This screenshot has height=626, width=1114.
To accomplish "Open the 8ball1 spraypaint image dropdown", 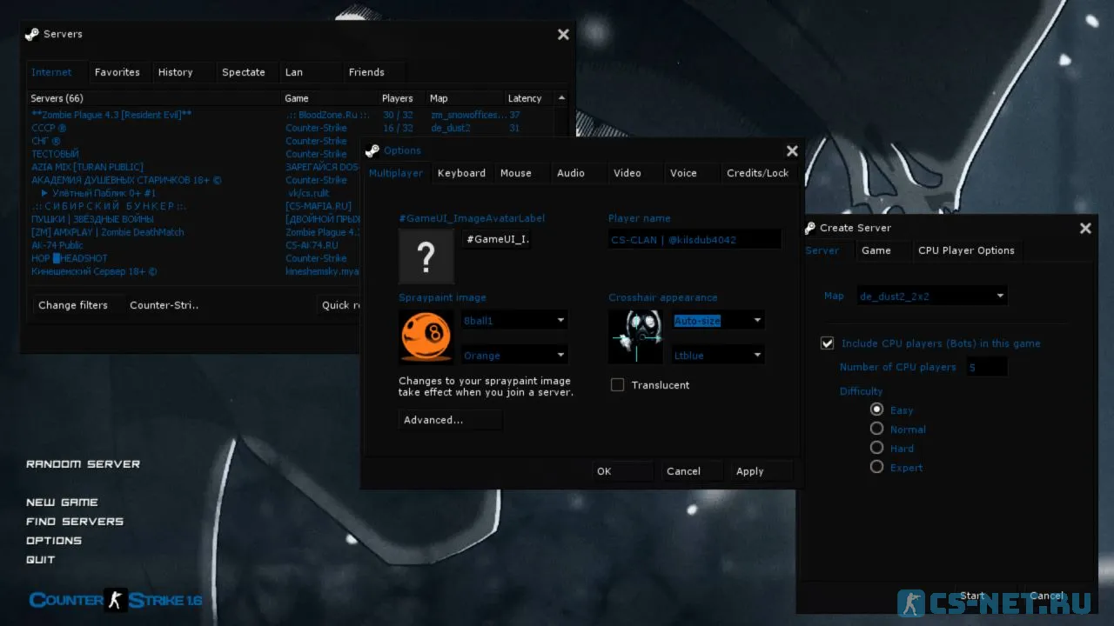I will (560, 321).
